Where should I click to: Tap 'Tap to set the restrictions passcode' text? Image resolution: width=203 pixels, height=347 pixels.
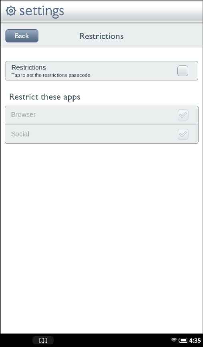click(x=51, y=75)
